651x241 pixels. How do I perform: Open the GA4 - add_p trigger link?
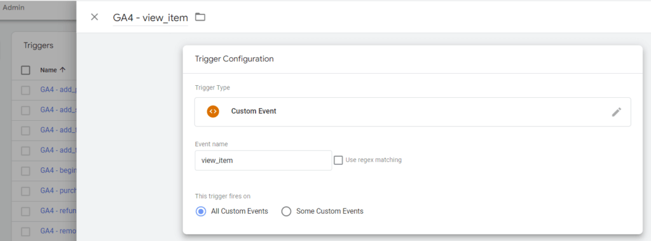click(x=58, y=90)
